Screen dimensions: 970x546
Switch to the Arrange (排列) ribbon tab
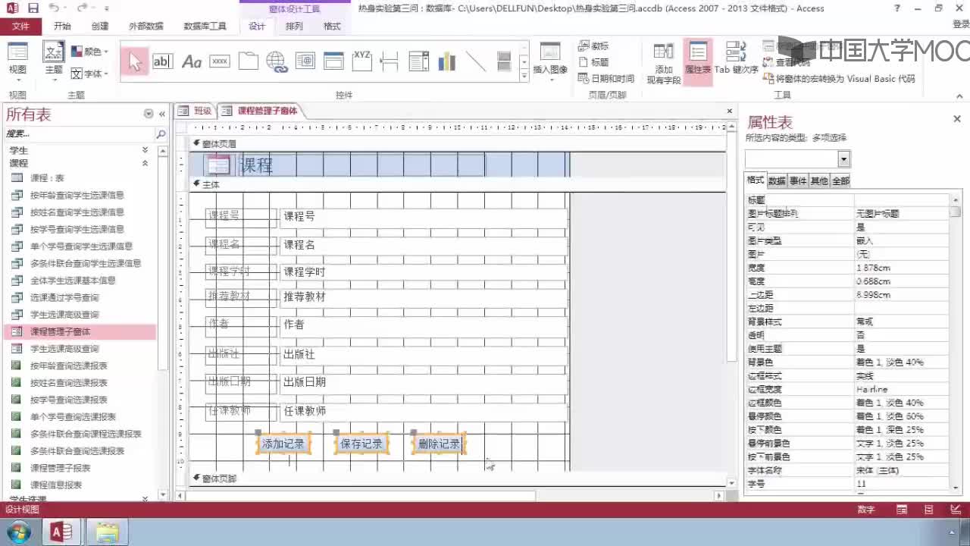pyautogui.click(x=294, y=26)
